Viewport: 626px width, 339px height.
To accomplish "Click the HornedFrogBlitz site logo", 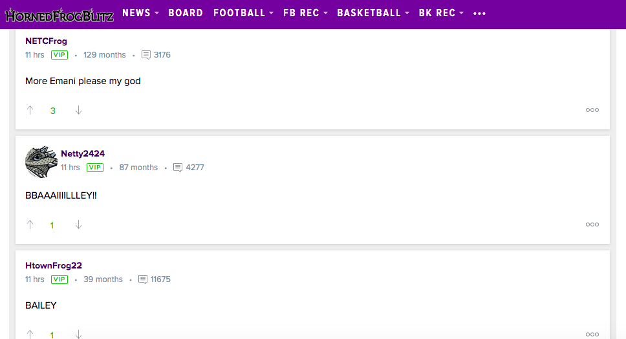I will (59, 14).
